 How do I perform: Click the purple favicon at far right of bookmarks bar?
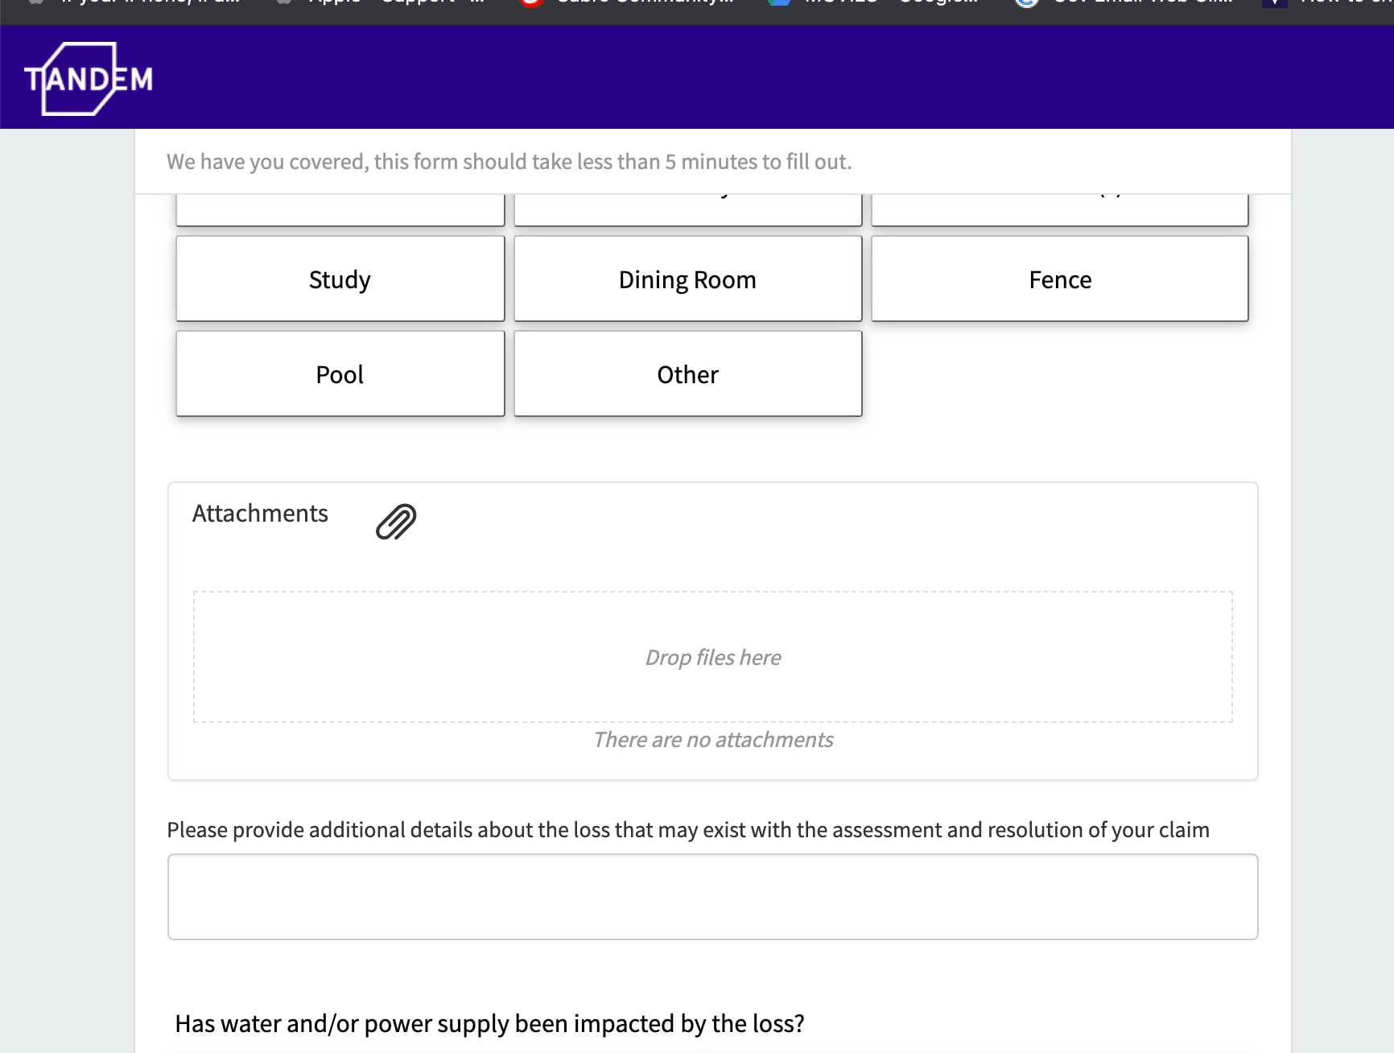1274,2
